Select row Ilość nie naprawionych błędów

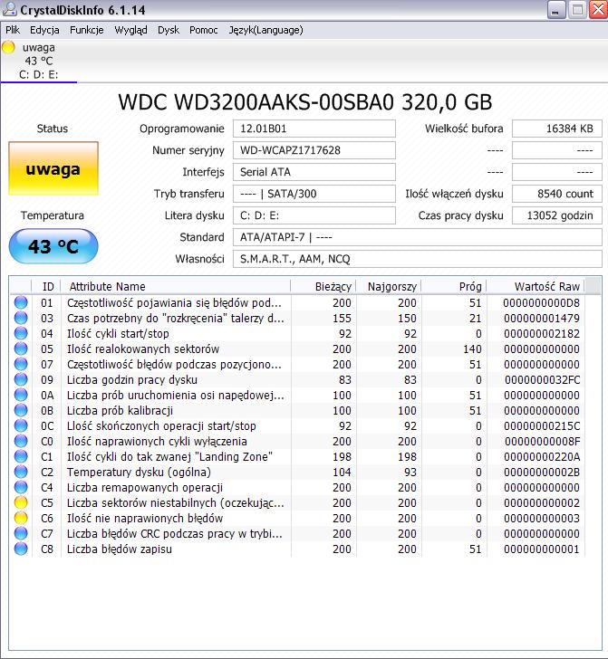pyautogui.click(x=297, y=518)
